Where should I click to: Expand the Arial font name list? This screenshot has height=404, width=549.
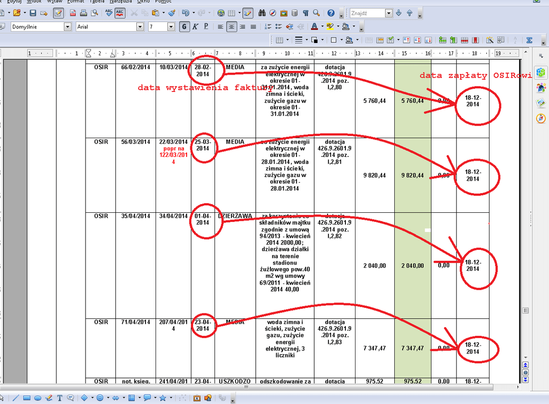140,27
